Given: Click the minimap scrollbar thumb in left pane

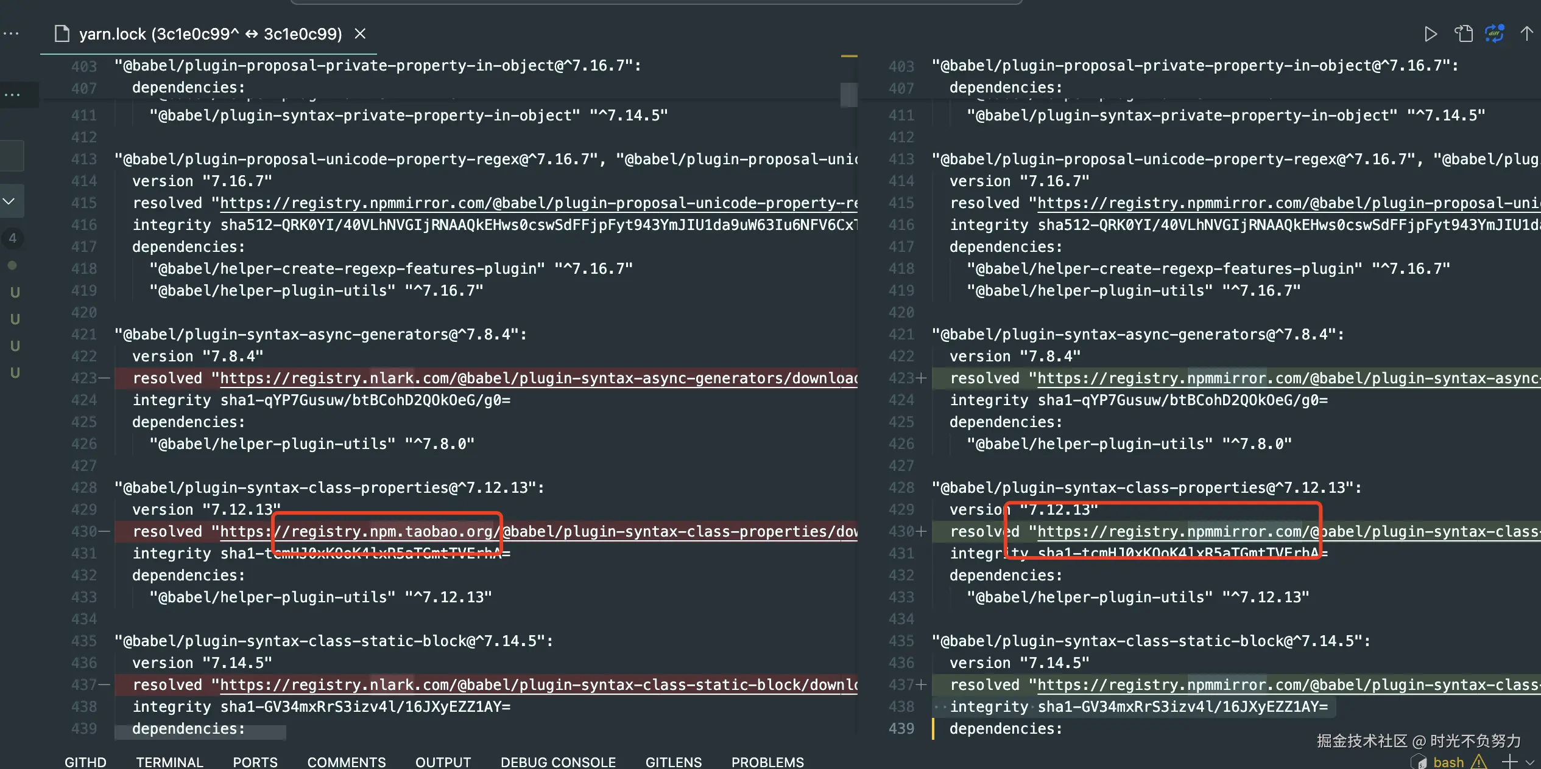Looking at the screenshot, I should [x=848, y=94].
